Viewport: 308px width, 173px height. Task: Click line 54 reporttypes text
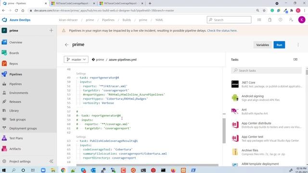pyautogui.click(x=115, y=99)
